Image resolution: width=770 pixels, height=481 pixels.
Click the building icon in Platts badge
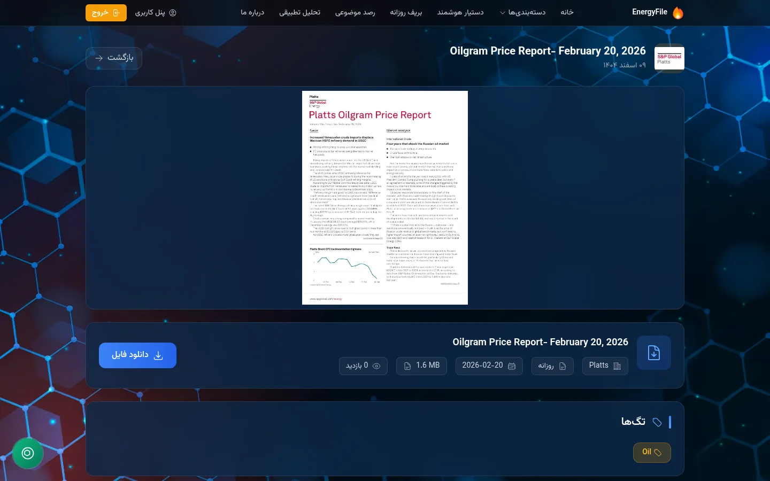pyautogui.click(x=617, y=366)
